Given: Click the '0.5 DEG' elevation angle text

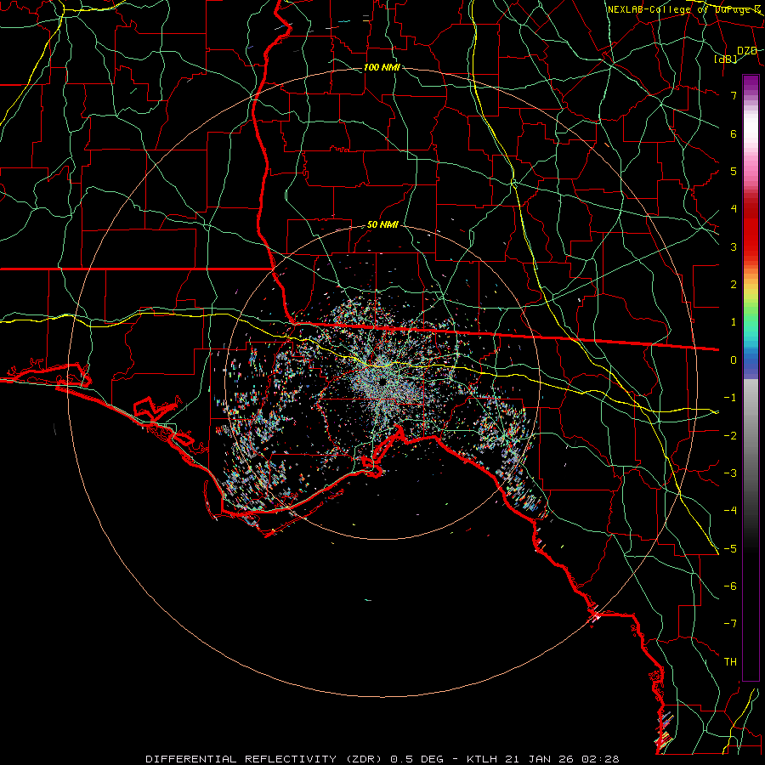Looking at the screenshot, I should (416, 759).
